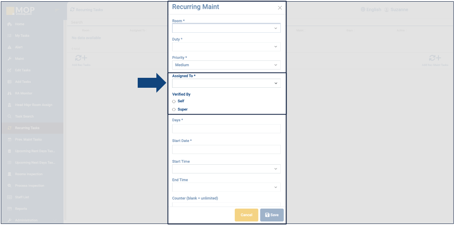Click the Start Date input field
Screen dimensions: 455x226
226,149
